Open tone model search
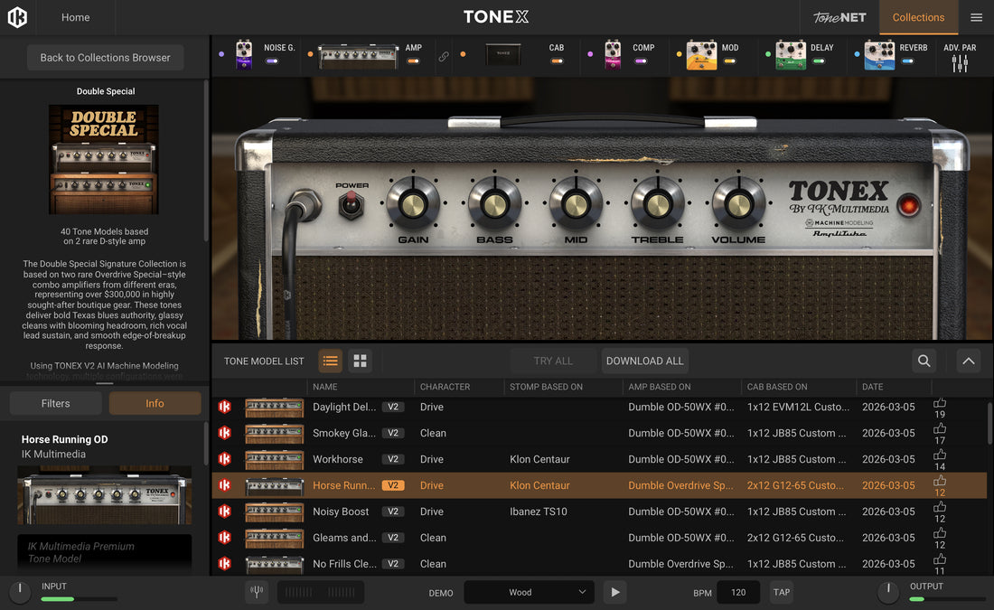 924,361
